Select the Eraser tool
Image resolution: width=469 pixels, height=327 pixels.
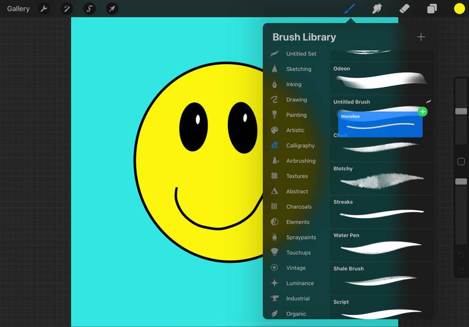(x=404, y=9)
